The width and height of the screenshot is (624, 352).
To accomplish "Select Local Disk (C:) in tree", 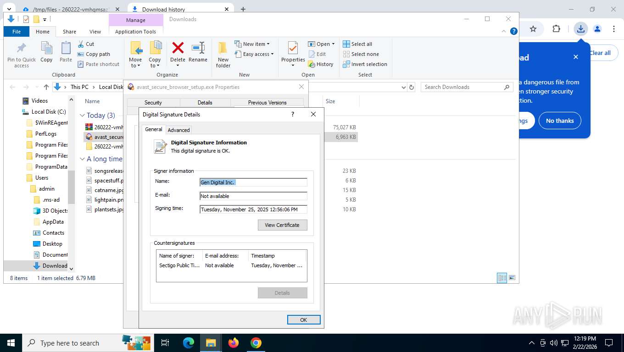I will pos(49,112).
